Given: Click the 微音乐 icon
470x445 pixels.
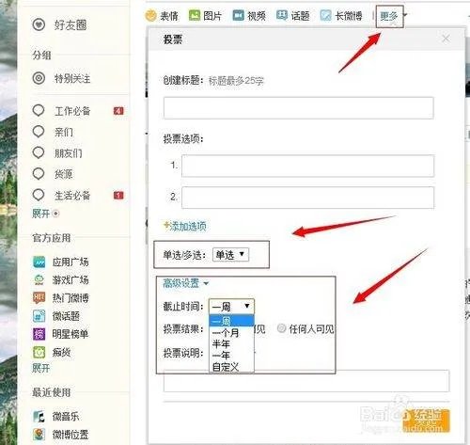Looking at the screenshot, I should pyautogui.click(x=39, y=417).
